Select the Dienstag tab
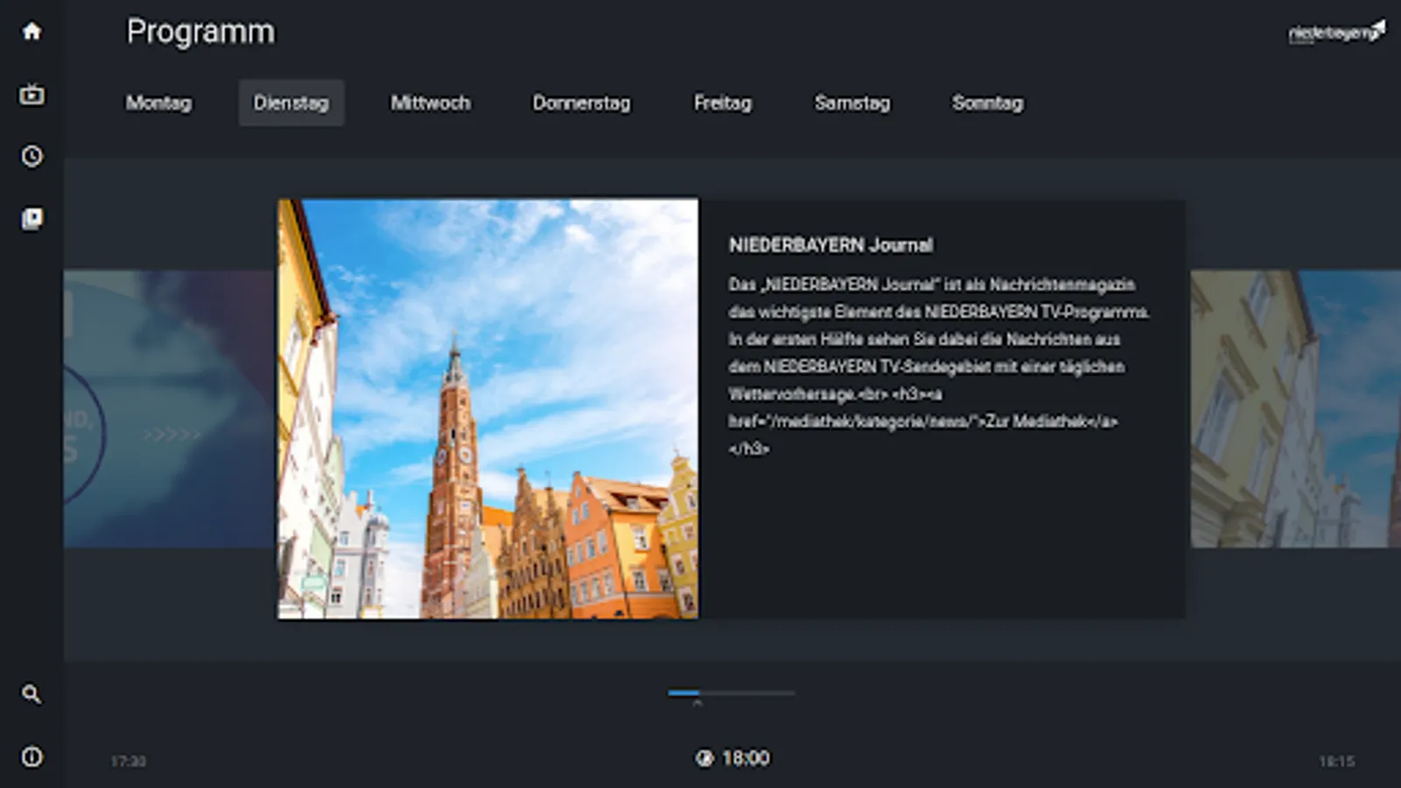 291,103
